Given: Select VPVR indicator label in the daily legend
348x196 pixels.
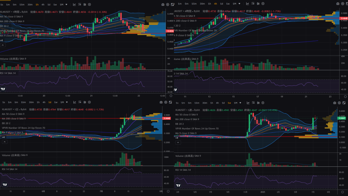Looking at the screenshot, I should pyautogui.click(x=23, y=128).
